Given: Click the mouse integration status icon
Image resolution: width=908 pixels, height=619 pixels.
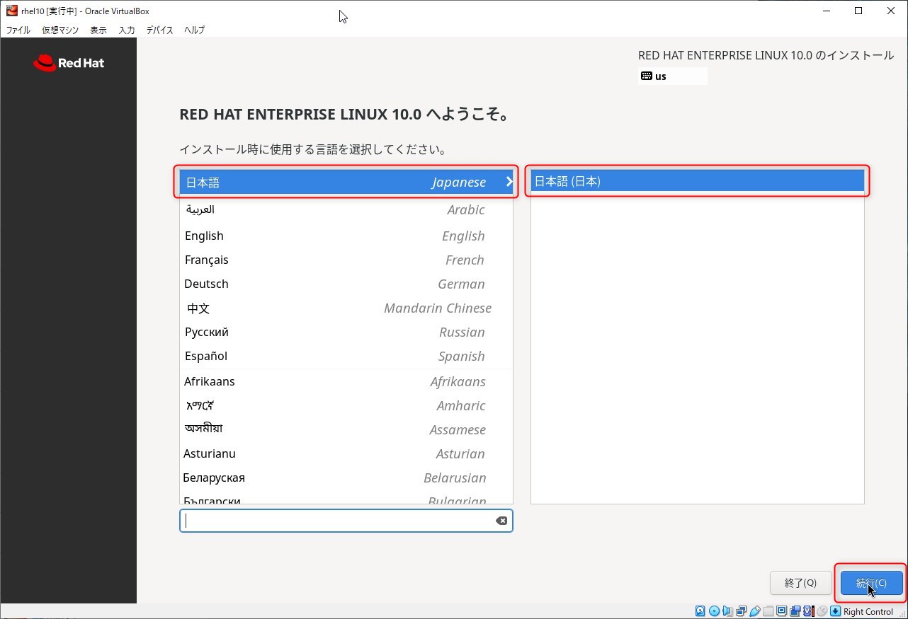Looking at the screenshot, I should [x=822, y=611].
